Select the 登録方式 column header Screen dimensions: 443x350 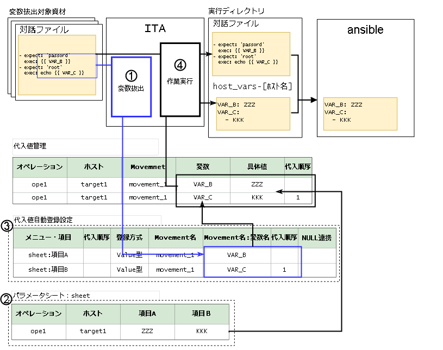click(129, 237)
